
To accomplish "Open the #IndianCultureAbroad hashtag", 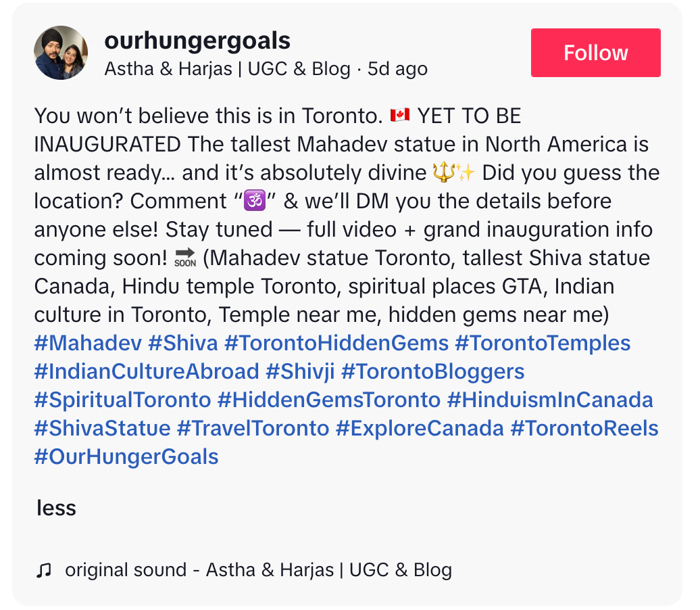I will (x=147, y=372).
